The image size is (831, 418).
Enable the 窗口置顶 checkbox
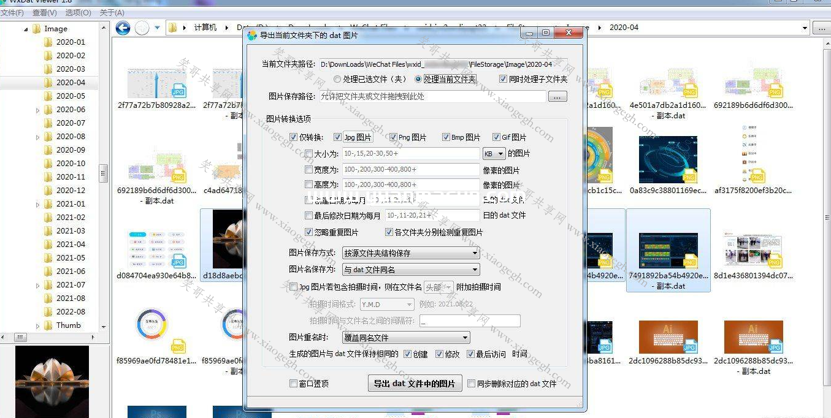coord(293,384)
